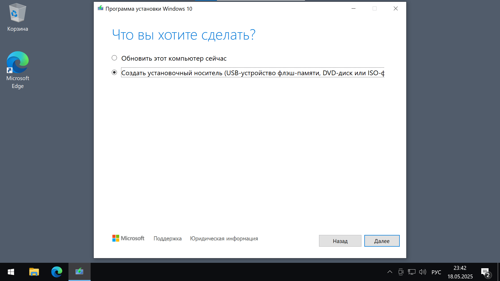Select the Microsoft Edge desktop shortcut

[17, 70]
